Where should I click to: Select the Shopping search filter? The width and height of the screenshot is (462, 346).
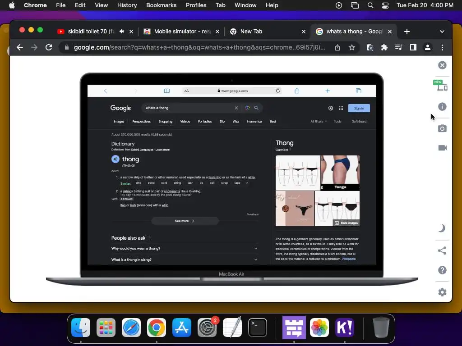tap(165, 122)
